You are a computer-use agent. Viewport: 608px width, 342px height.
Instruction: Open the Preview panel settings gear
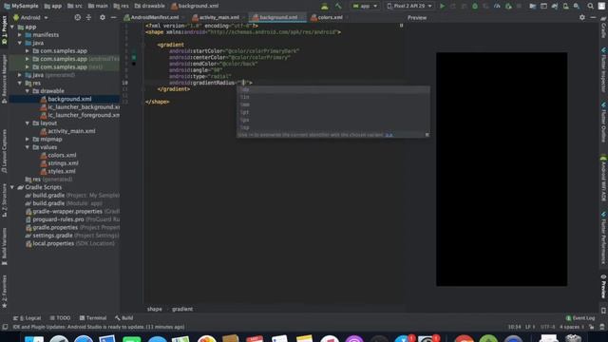click(x=582, y=17)
